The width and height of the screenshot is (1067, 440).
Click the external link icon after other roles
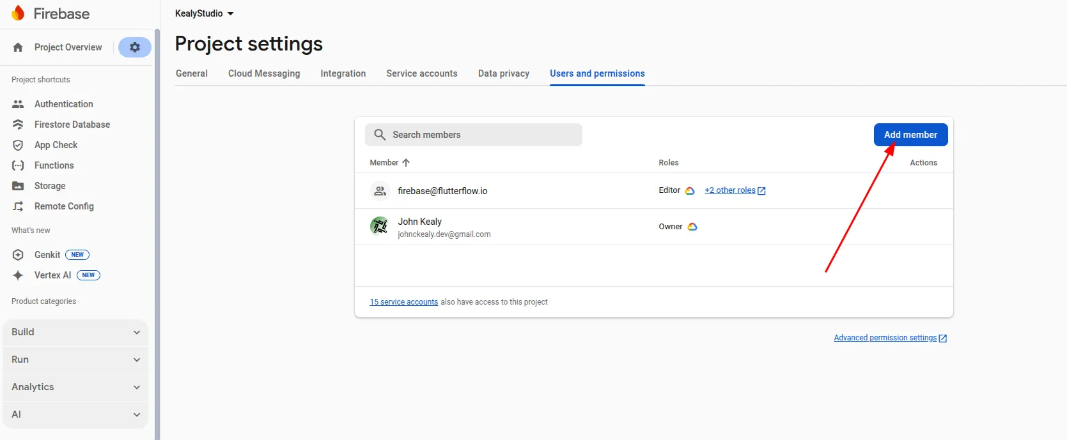pyautogui.click(x=761, y=191)
